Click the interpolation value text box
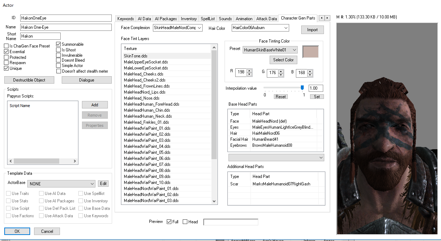Screen dimensions: 441x241 click(316, 88)
